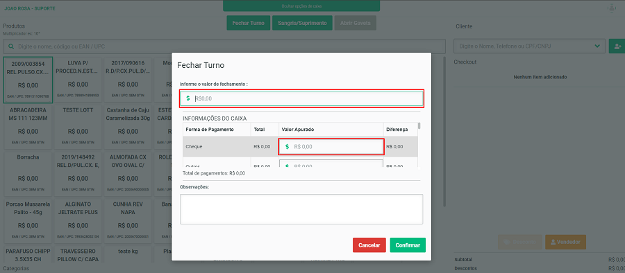
Task: Click the Observações text area
Action: (x=301, y=209)
